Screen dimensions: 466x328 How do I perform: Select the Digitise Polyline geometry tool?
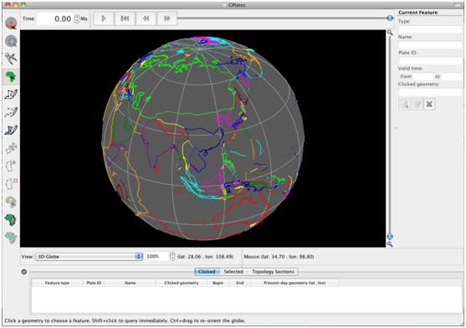11,95
